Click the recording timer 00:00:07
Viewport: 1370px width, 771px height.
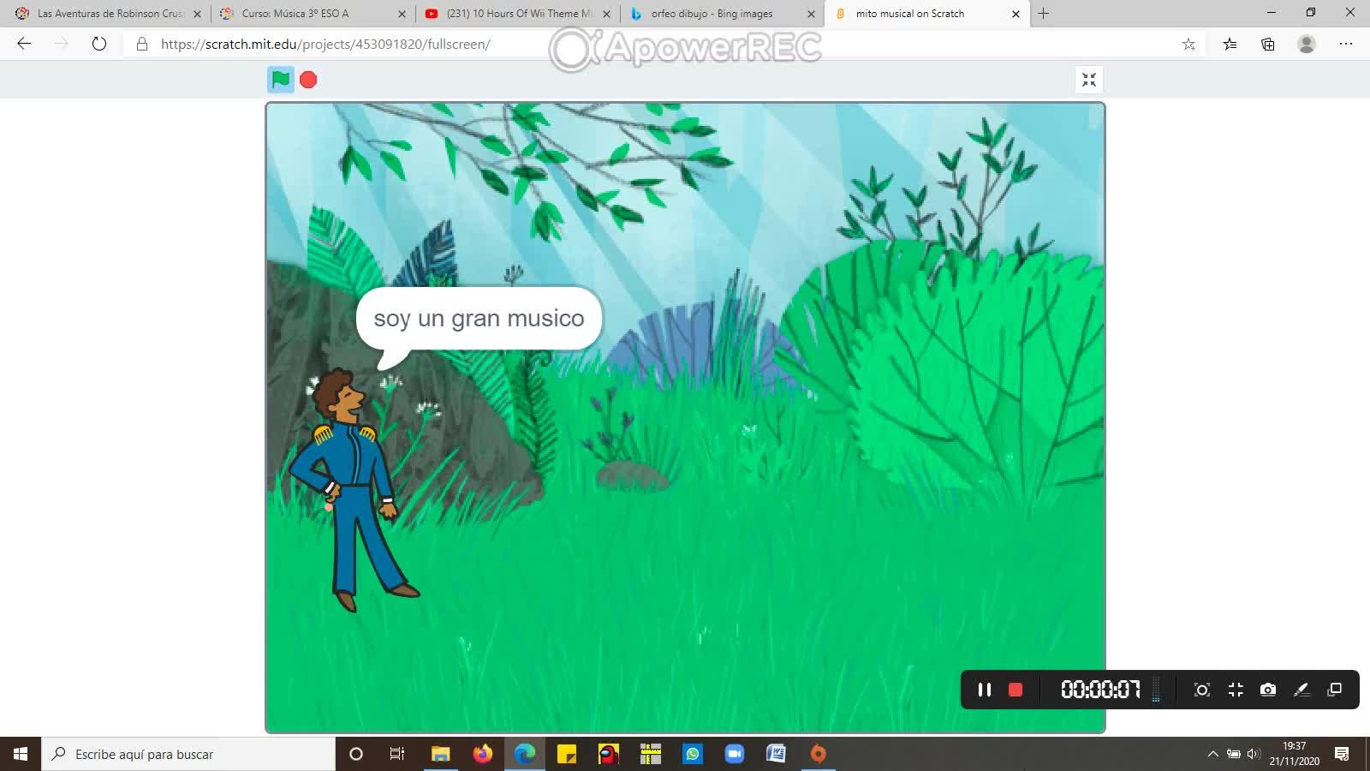(1100, 690)
